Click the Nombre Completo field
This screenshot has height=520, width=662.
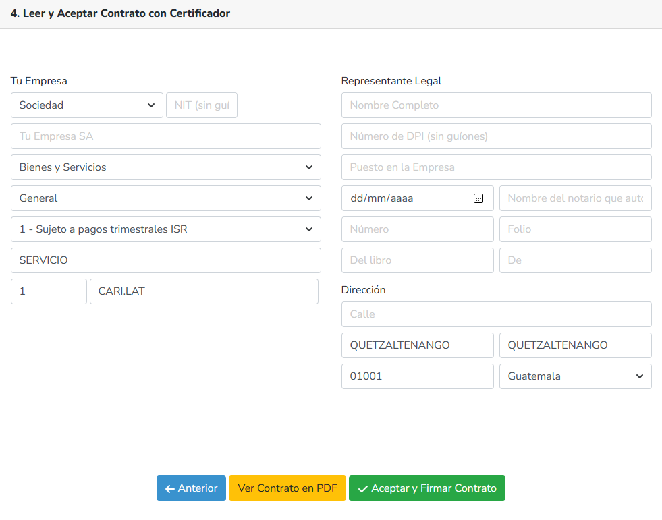(496, 105)
